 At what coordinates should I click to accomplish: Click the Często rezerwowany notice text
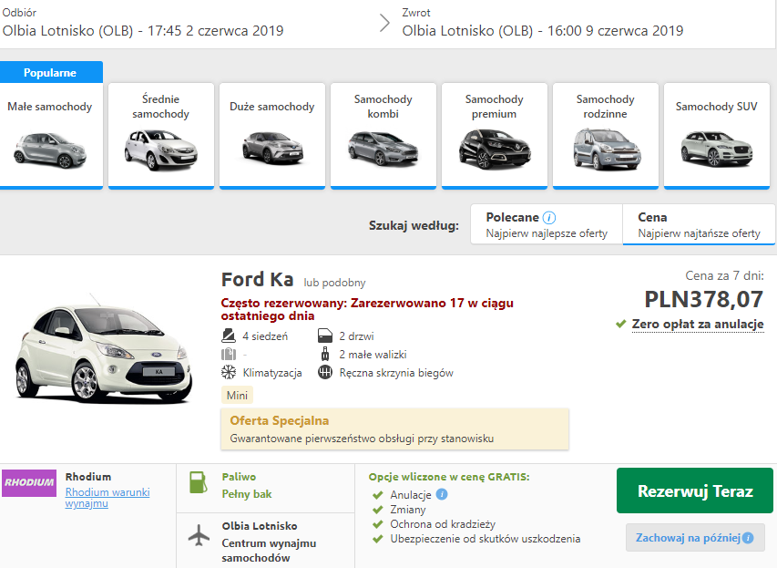click(367, 309)
